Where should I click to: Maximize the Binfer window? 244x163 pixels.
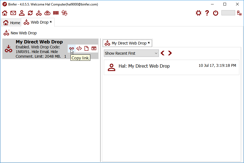(x=225, y=4)
